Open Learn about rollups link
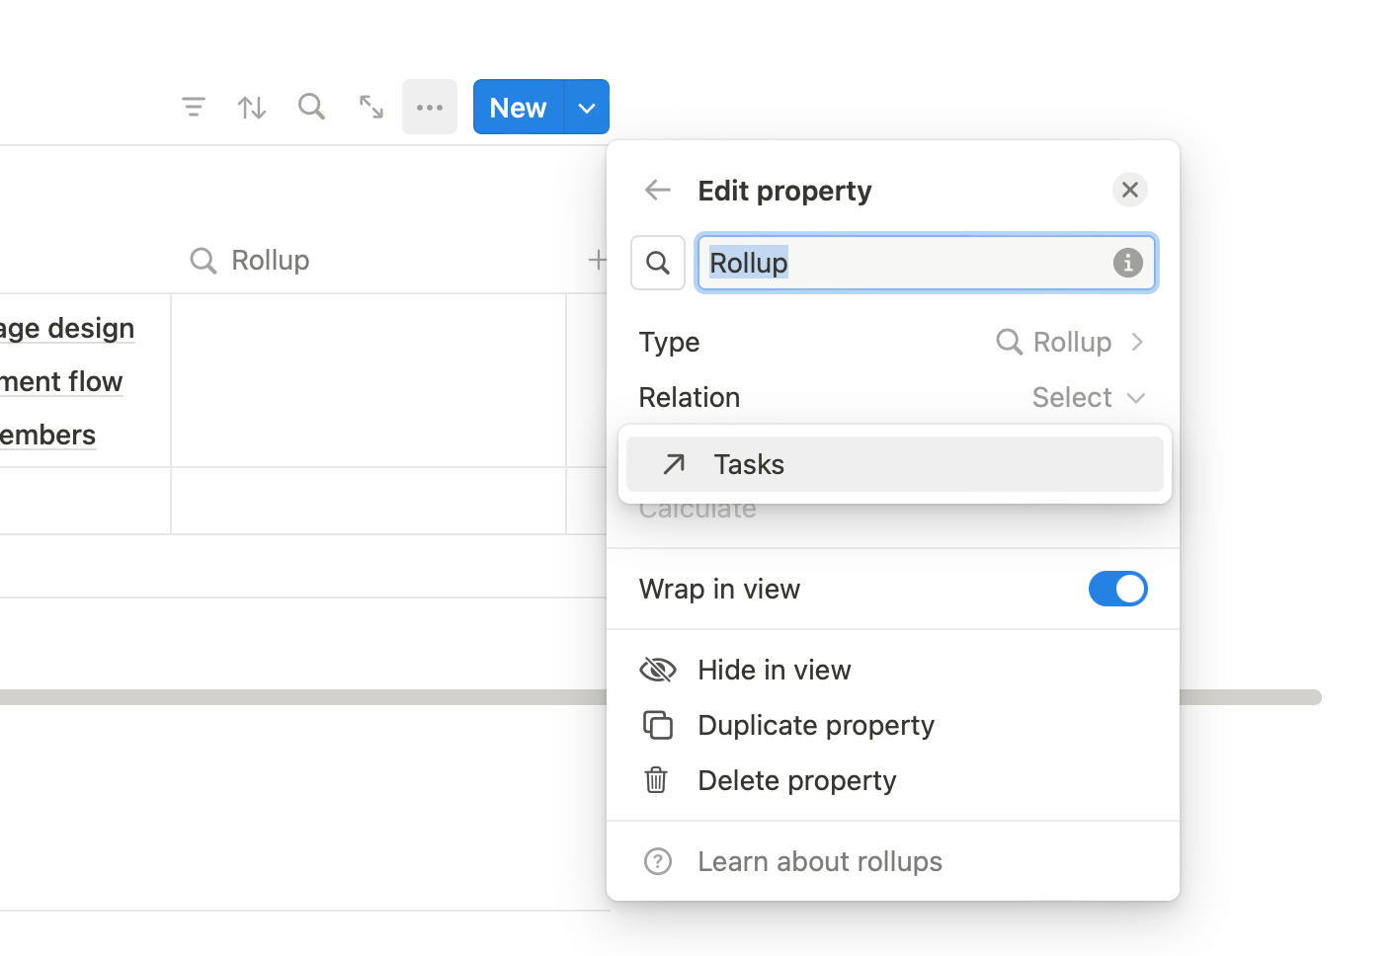The height and width of the screenshot is (956, 1395). point(819,861)
